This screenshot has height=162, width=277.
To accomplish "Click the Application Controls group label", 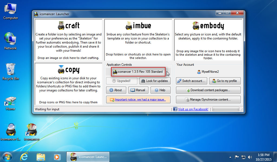I will click(x=119, y=65).
